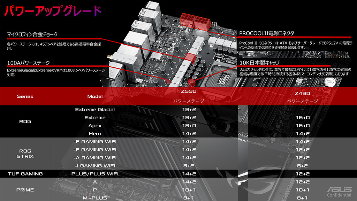The height and width of the screenshot is (201, 357).
Task: Select the description starting 'ExtremeGlacialとExtremeのVRM'
Action: 56,72
